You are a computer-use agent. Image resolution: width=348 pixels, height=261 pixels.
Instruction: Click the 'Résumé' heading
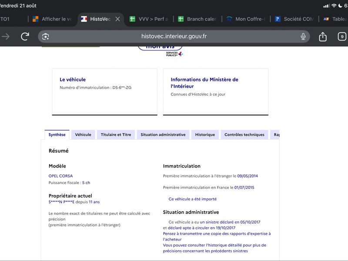pos(59,151)
